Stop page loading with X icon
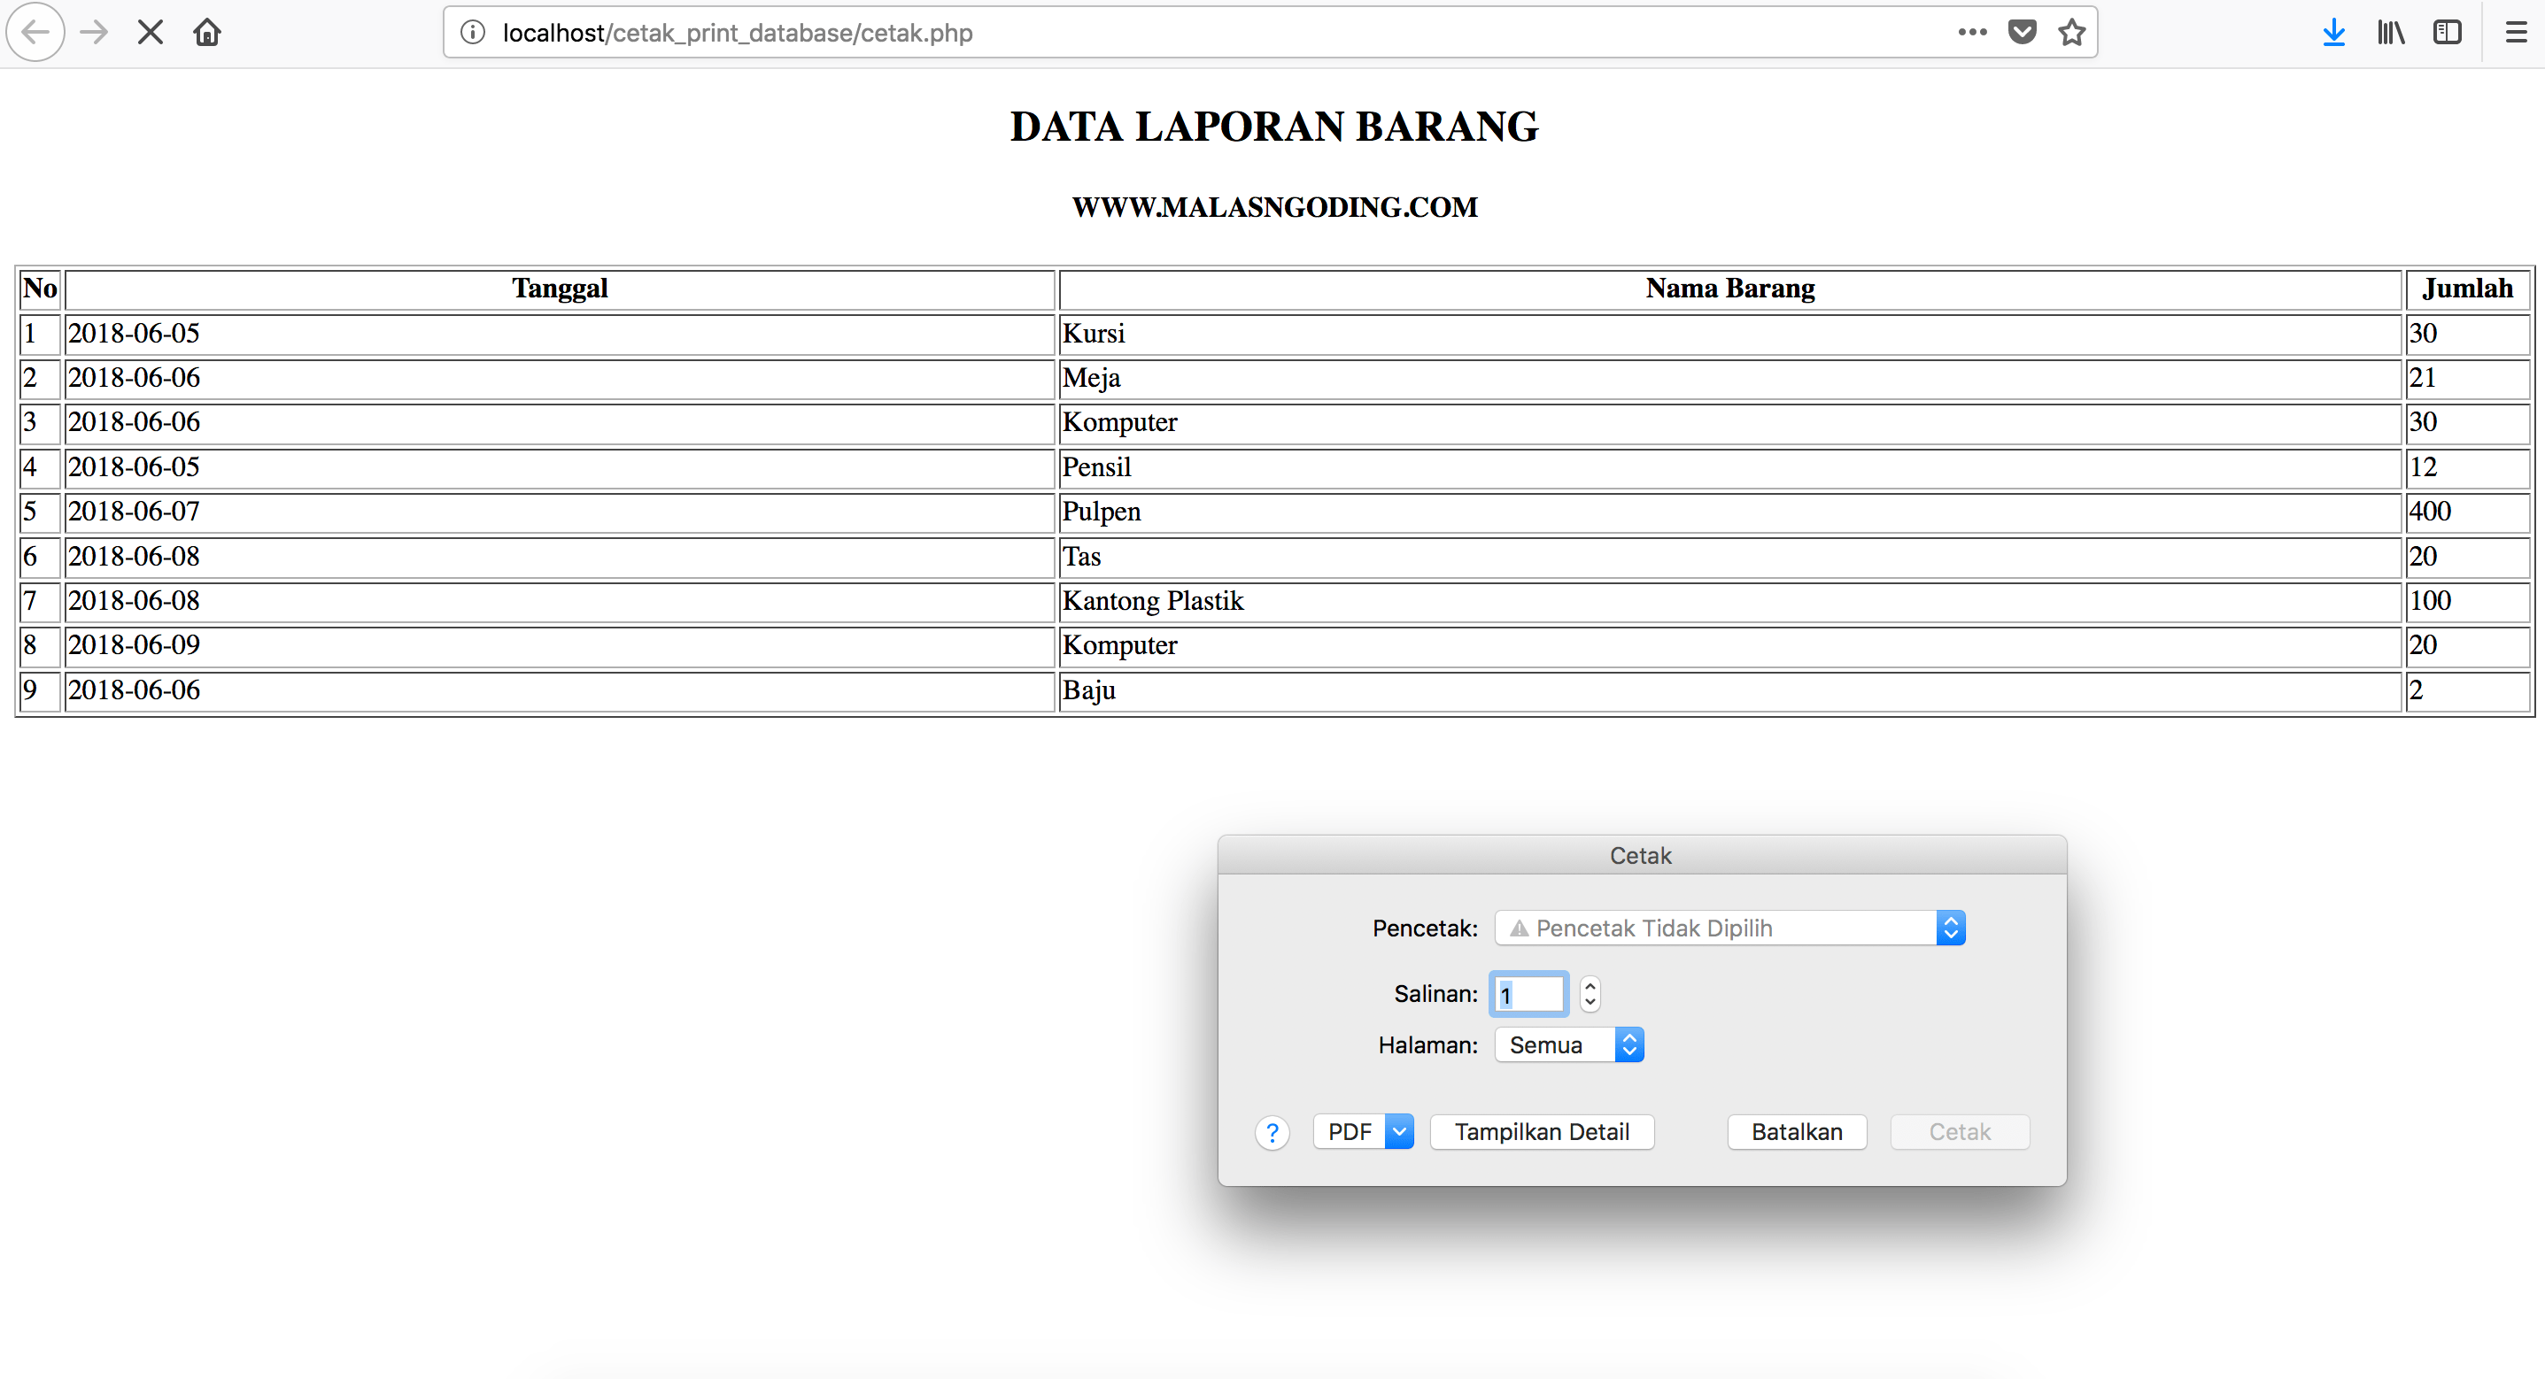Viewport: 2545px width, 1379px height. [151, 33]
